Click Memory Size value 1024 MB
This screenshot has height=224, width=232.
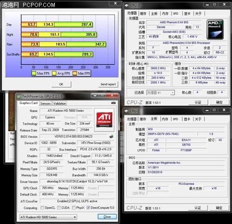click(52, 175)
